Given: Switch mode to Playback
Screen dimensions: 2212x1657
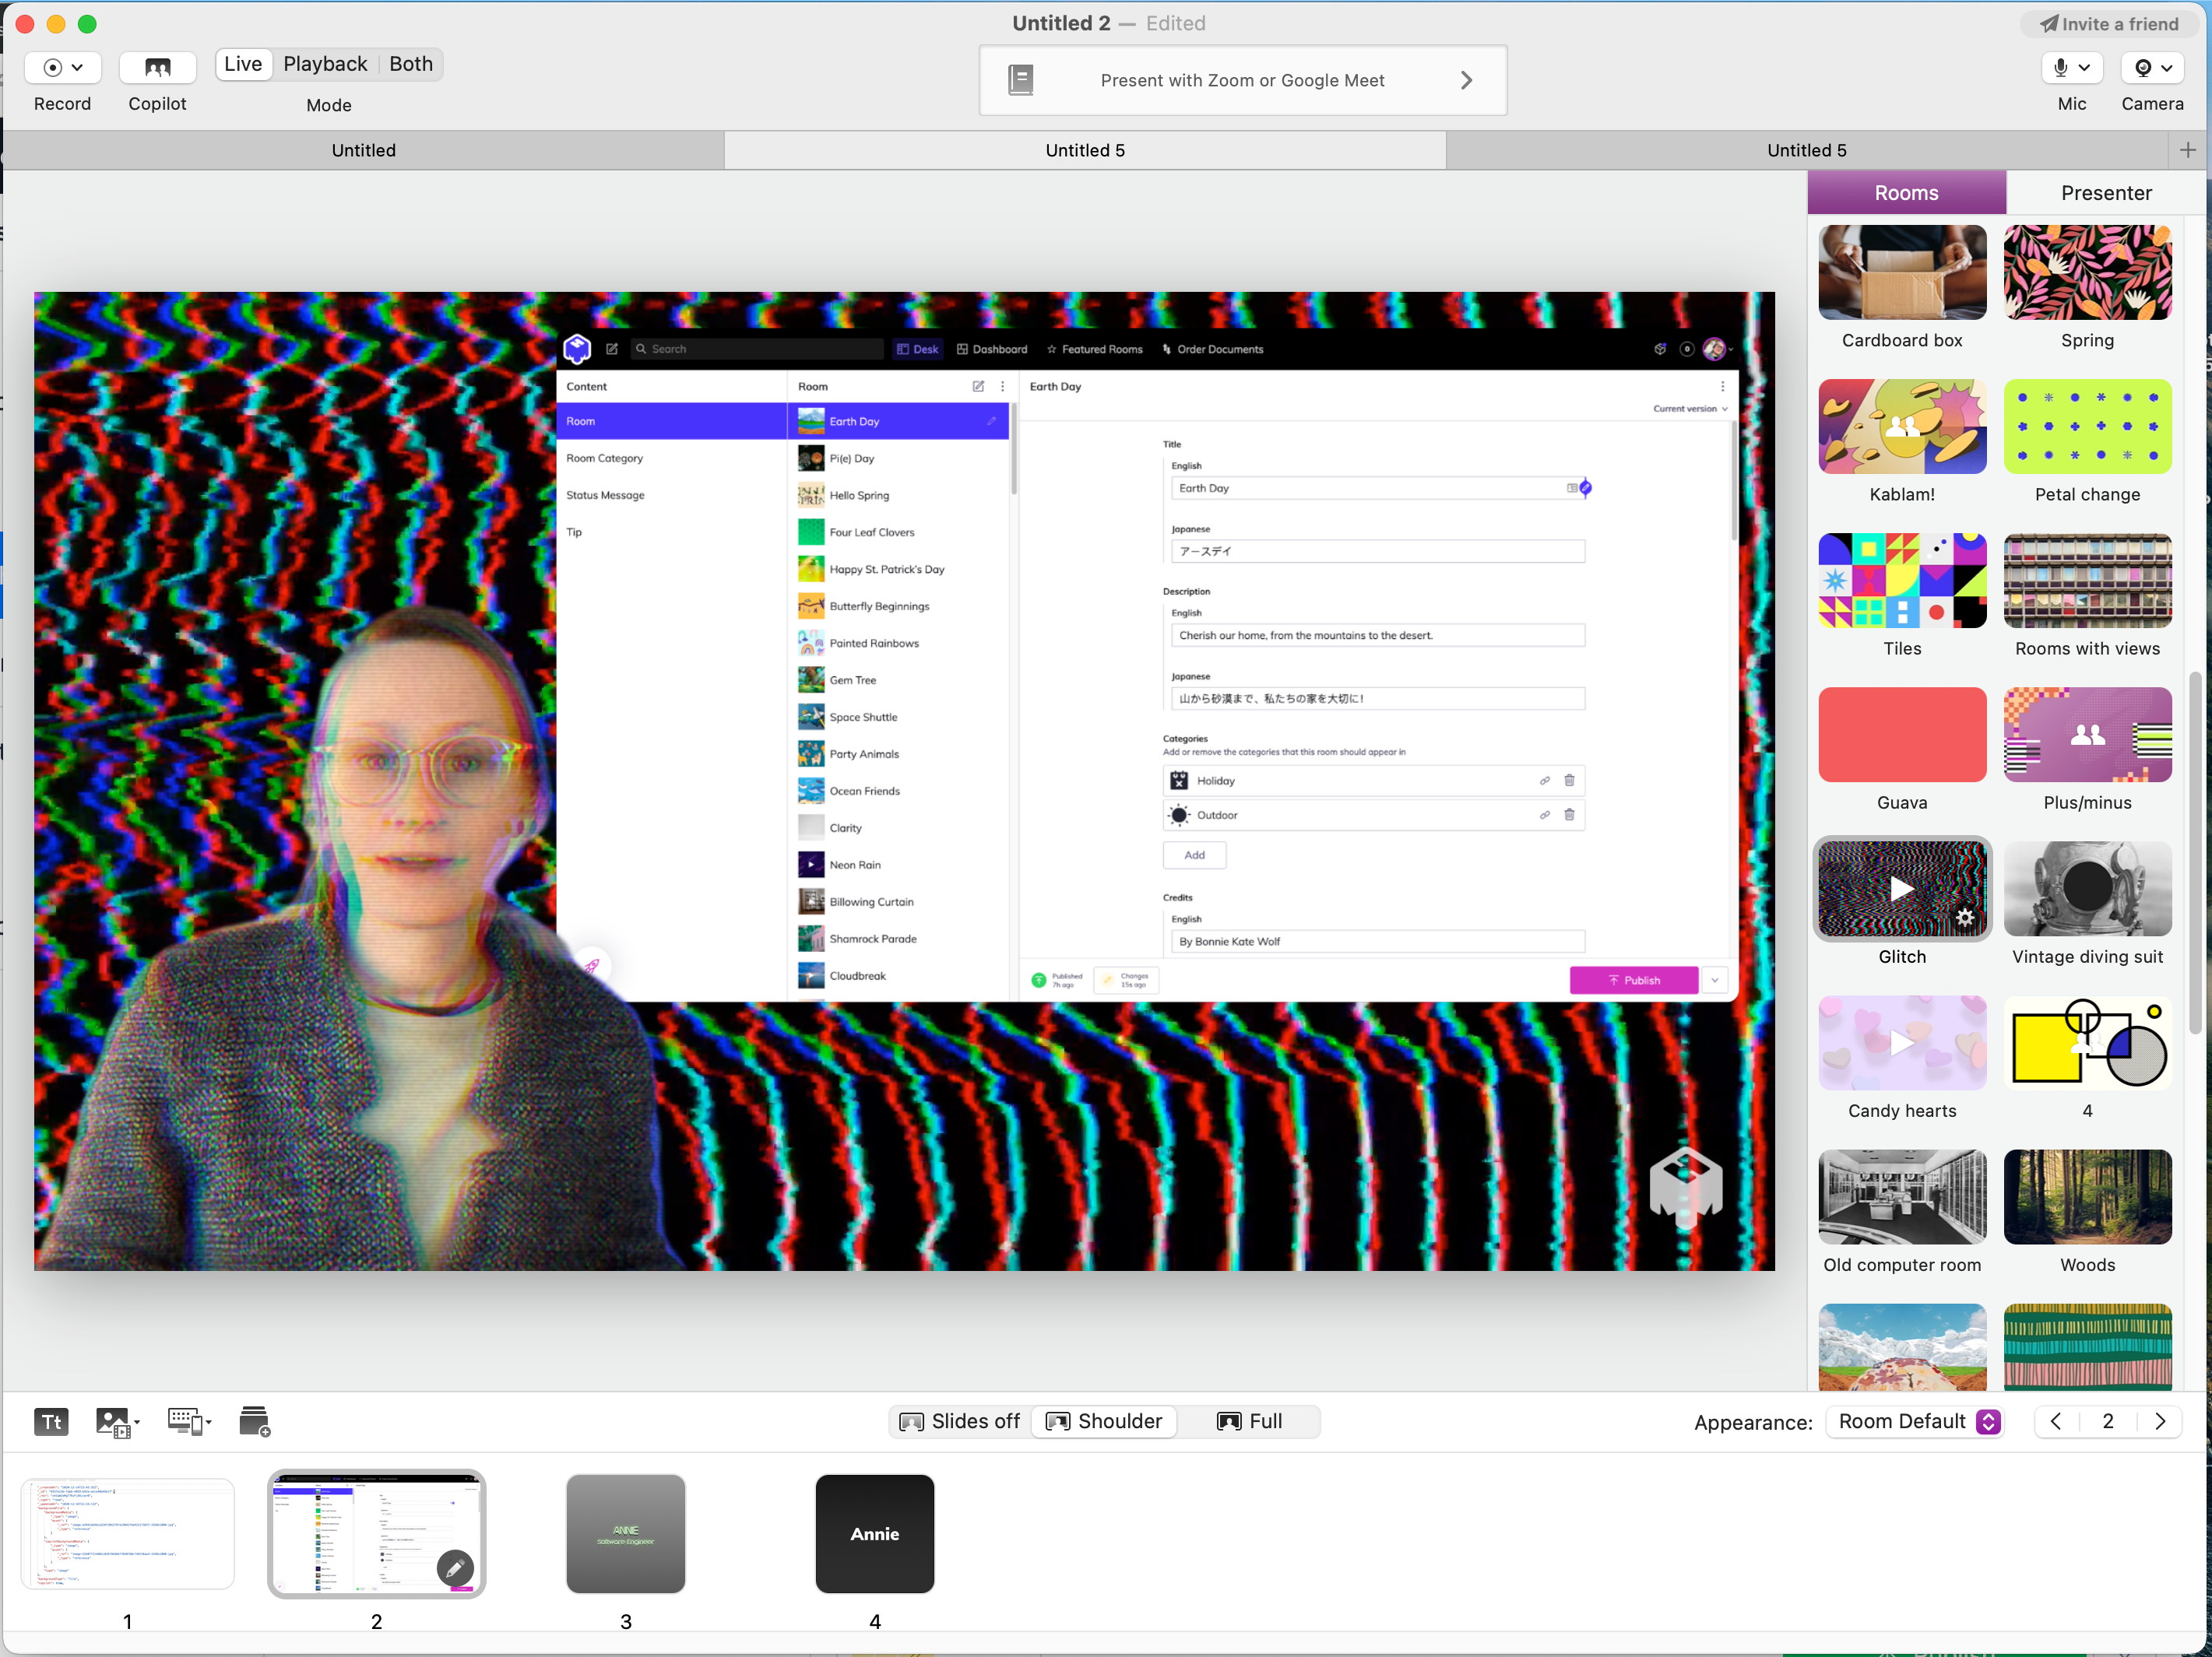Looking at the screenshot, I should (x=325, y=64).
